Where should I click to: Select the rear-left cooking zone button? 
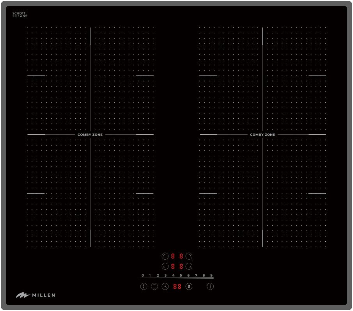[165, 256]
